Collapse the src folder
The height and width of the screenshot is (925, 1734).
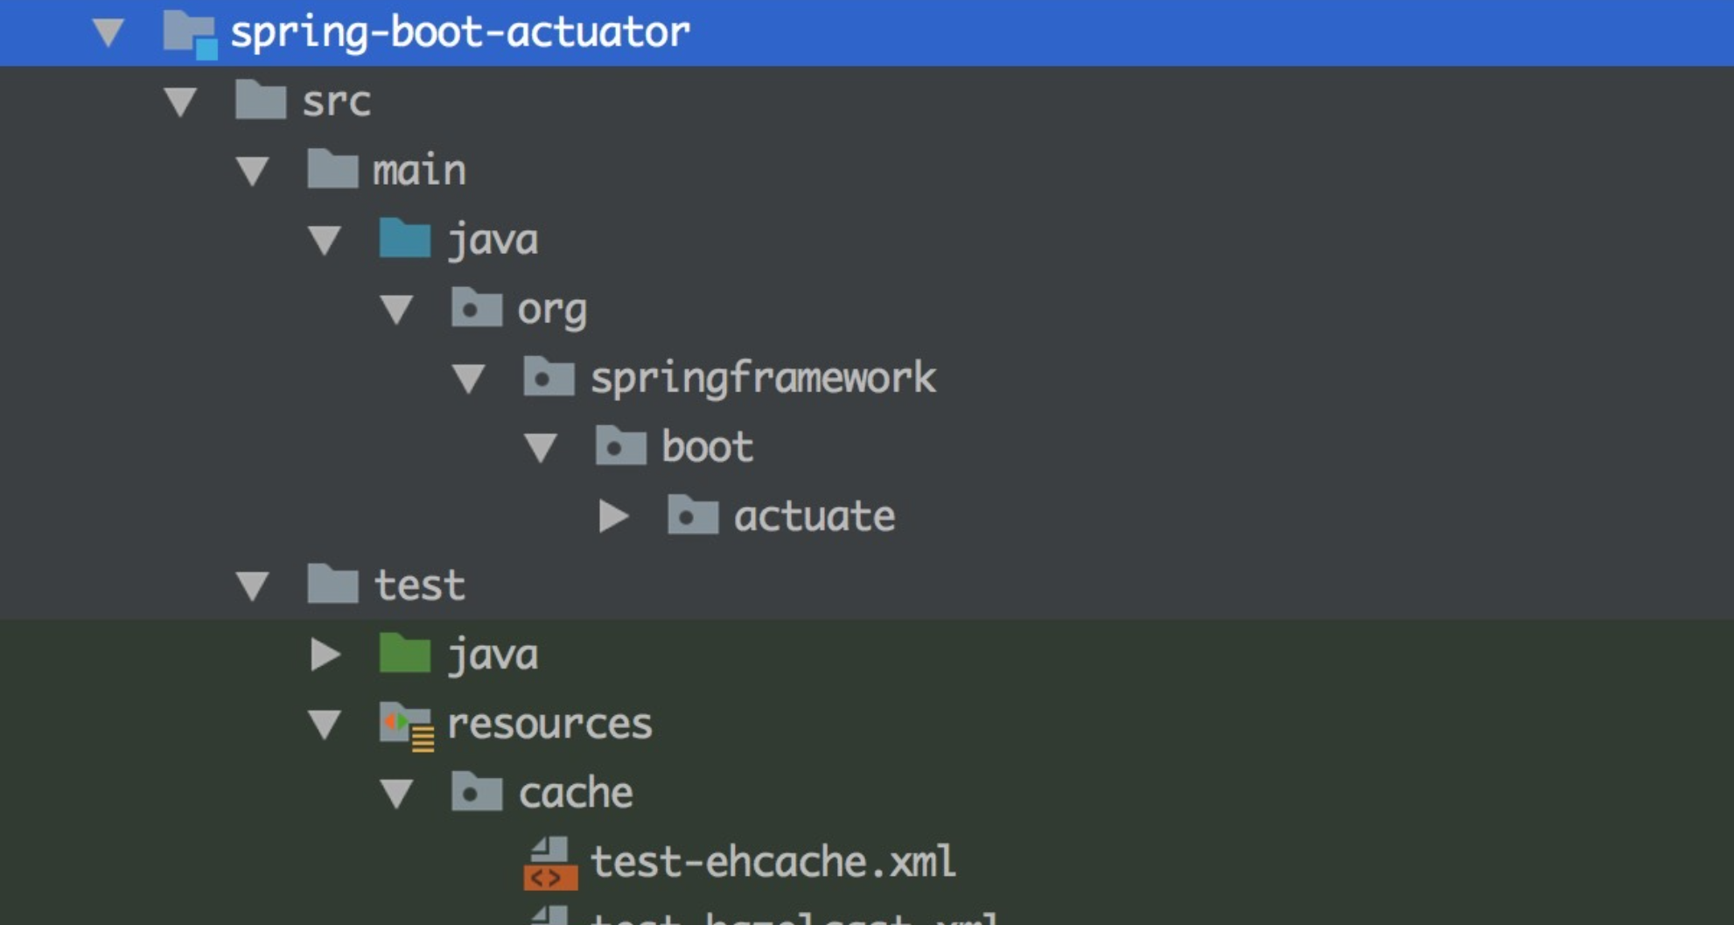click(x=181, y=102)
